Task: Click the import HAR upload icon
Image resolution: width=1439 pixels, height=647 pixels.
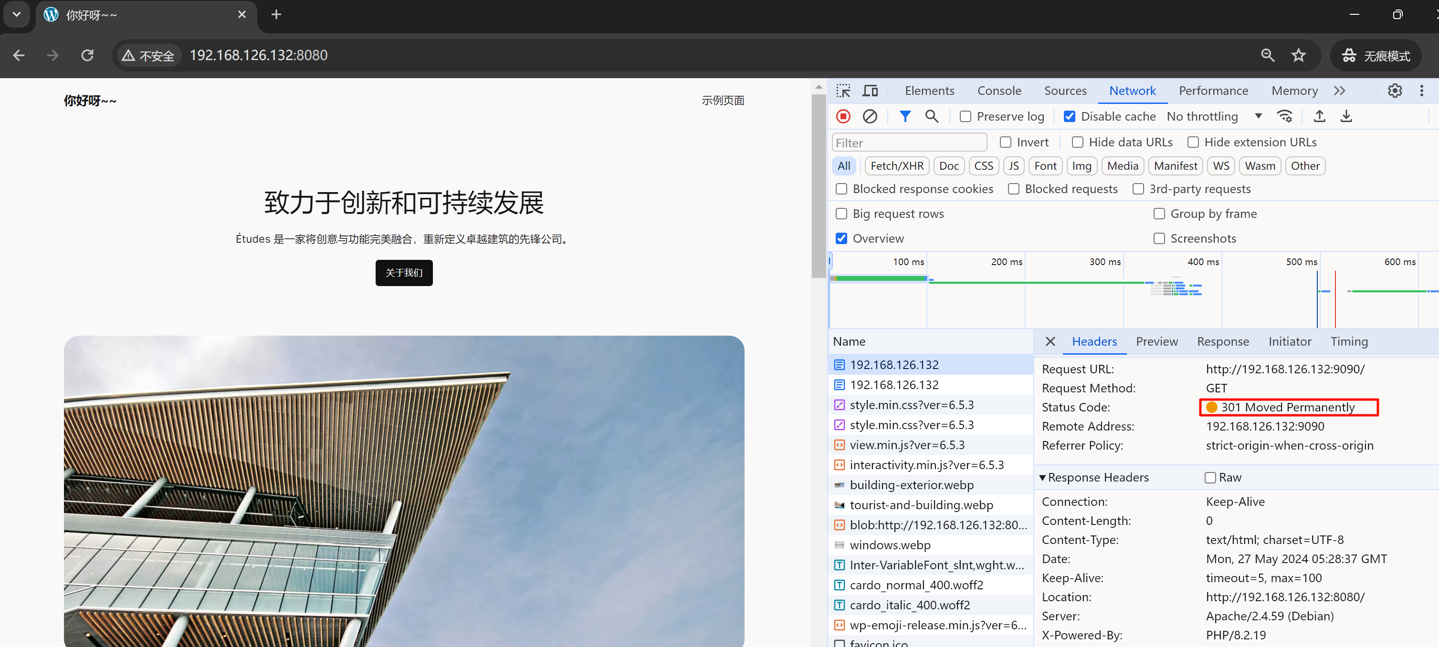Action: 1319,116
